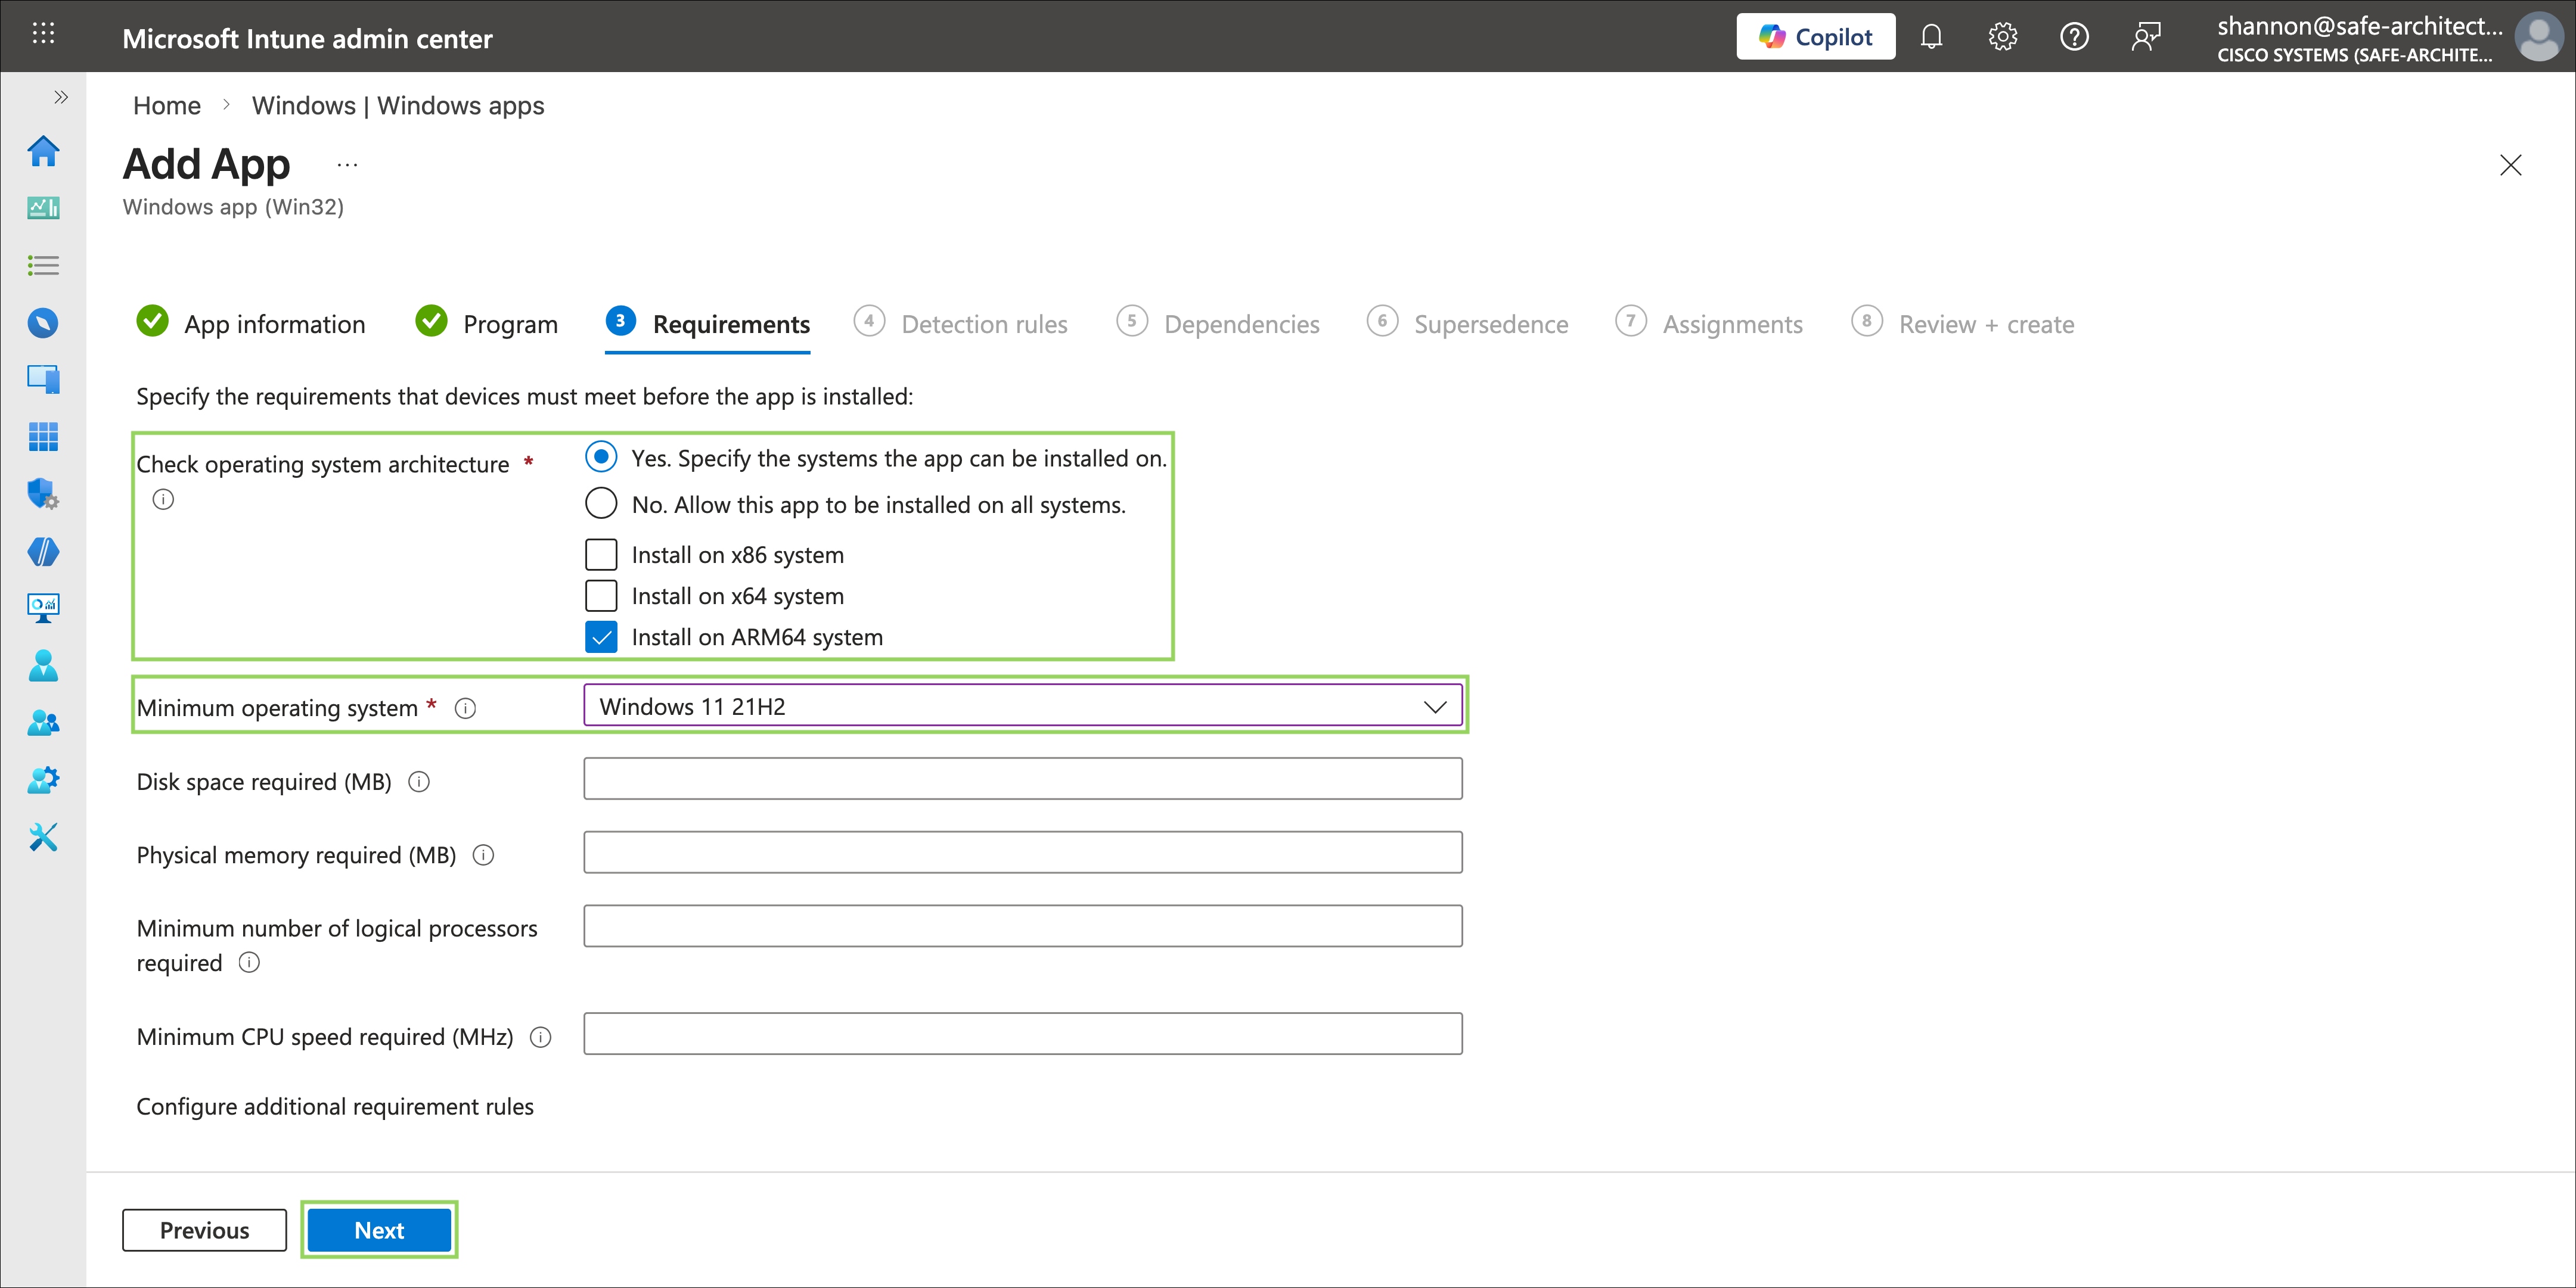This screenshot has height=1288, width=2576.
Task: Focus the Minimum logical processors field
Action: click(x=1022, y=926)
